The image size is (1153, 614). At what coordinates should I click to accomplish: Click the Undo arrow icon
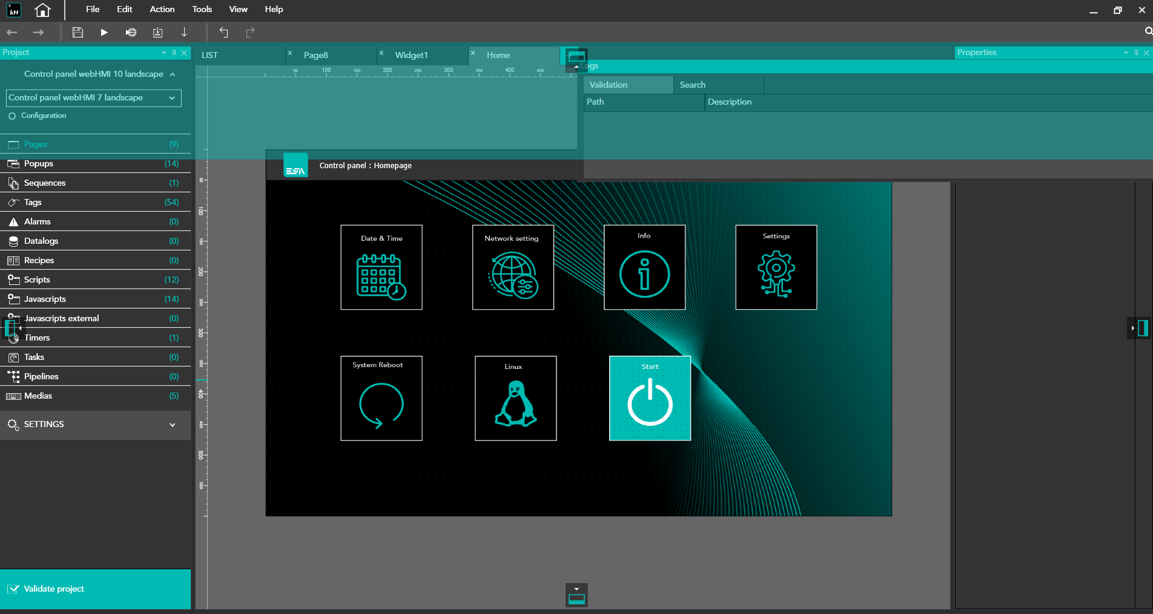[x=224, y=32]
